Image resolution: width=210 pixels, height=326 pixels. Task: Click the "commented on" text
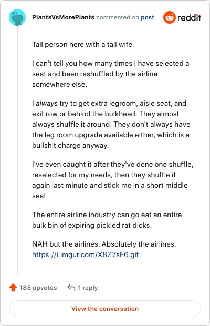[118, 17]
